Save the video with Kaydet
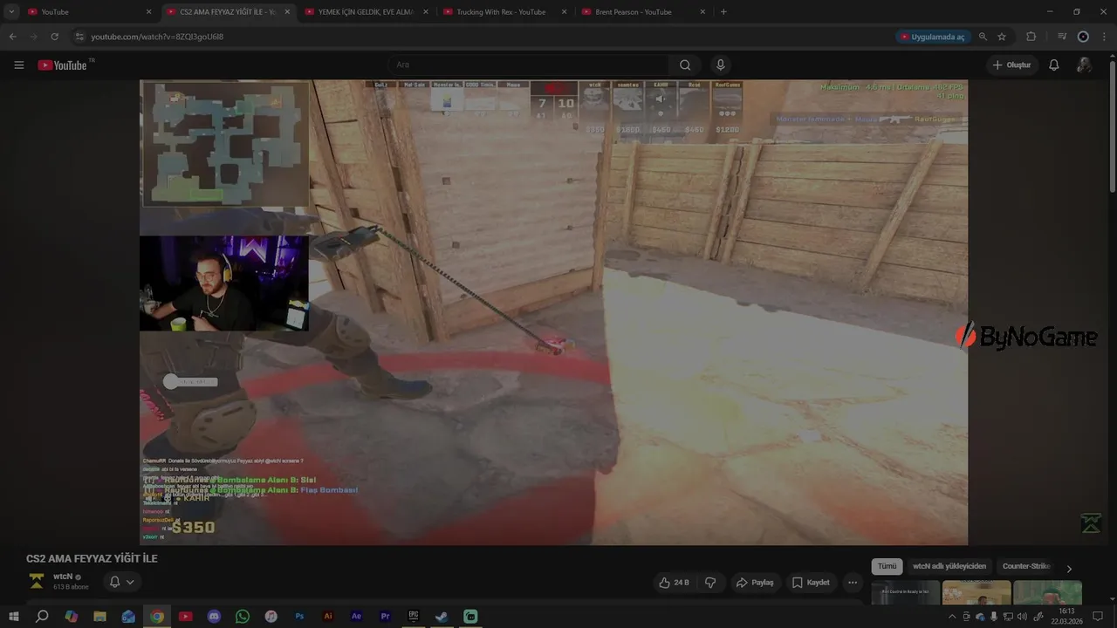Image resolution: width=1117 pixels, height=628 pixels. coord(811,582)
